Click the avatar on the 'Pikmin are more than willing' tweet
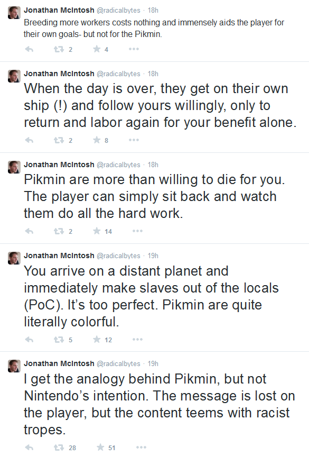309x456 pixels. click(14, 167)
